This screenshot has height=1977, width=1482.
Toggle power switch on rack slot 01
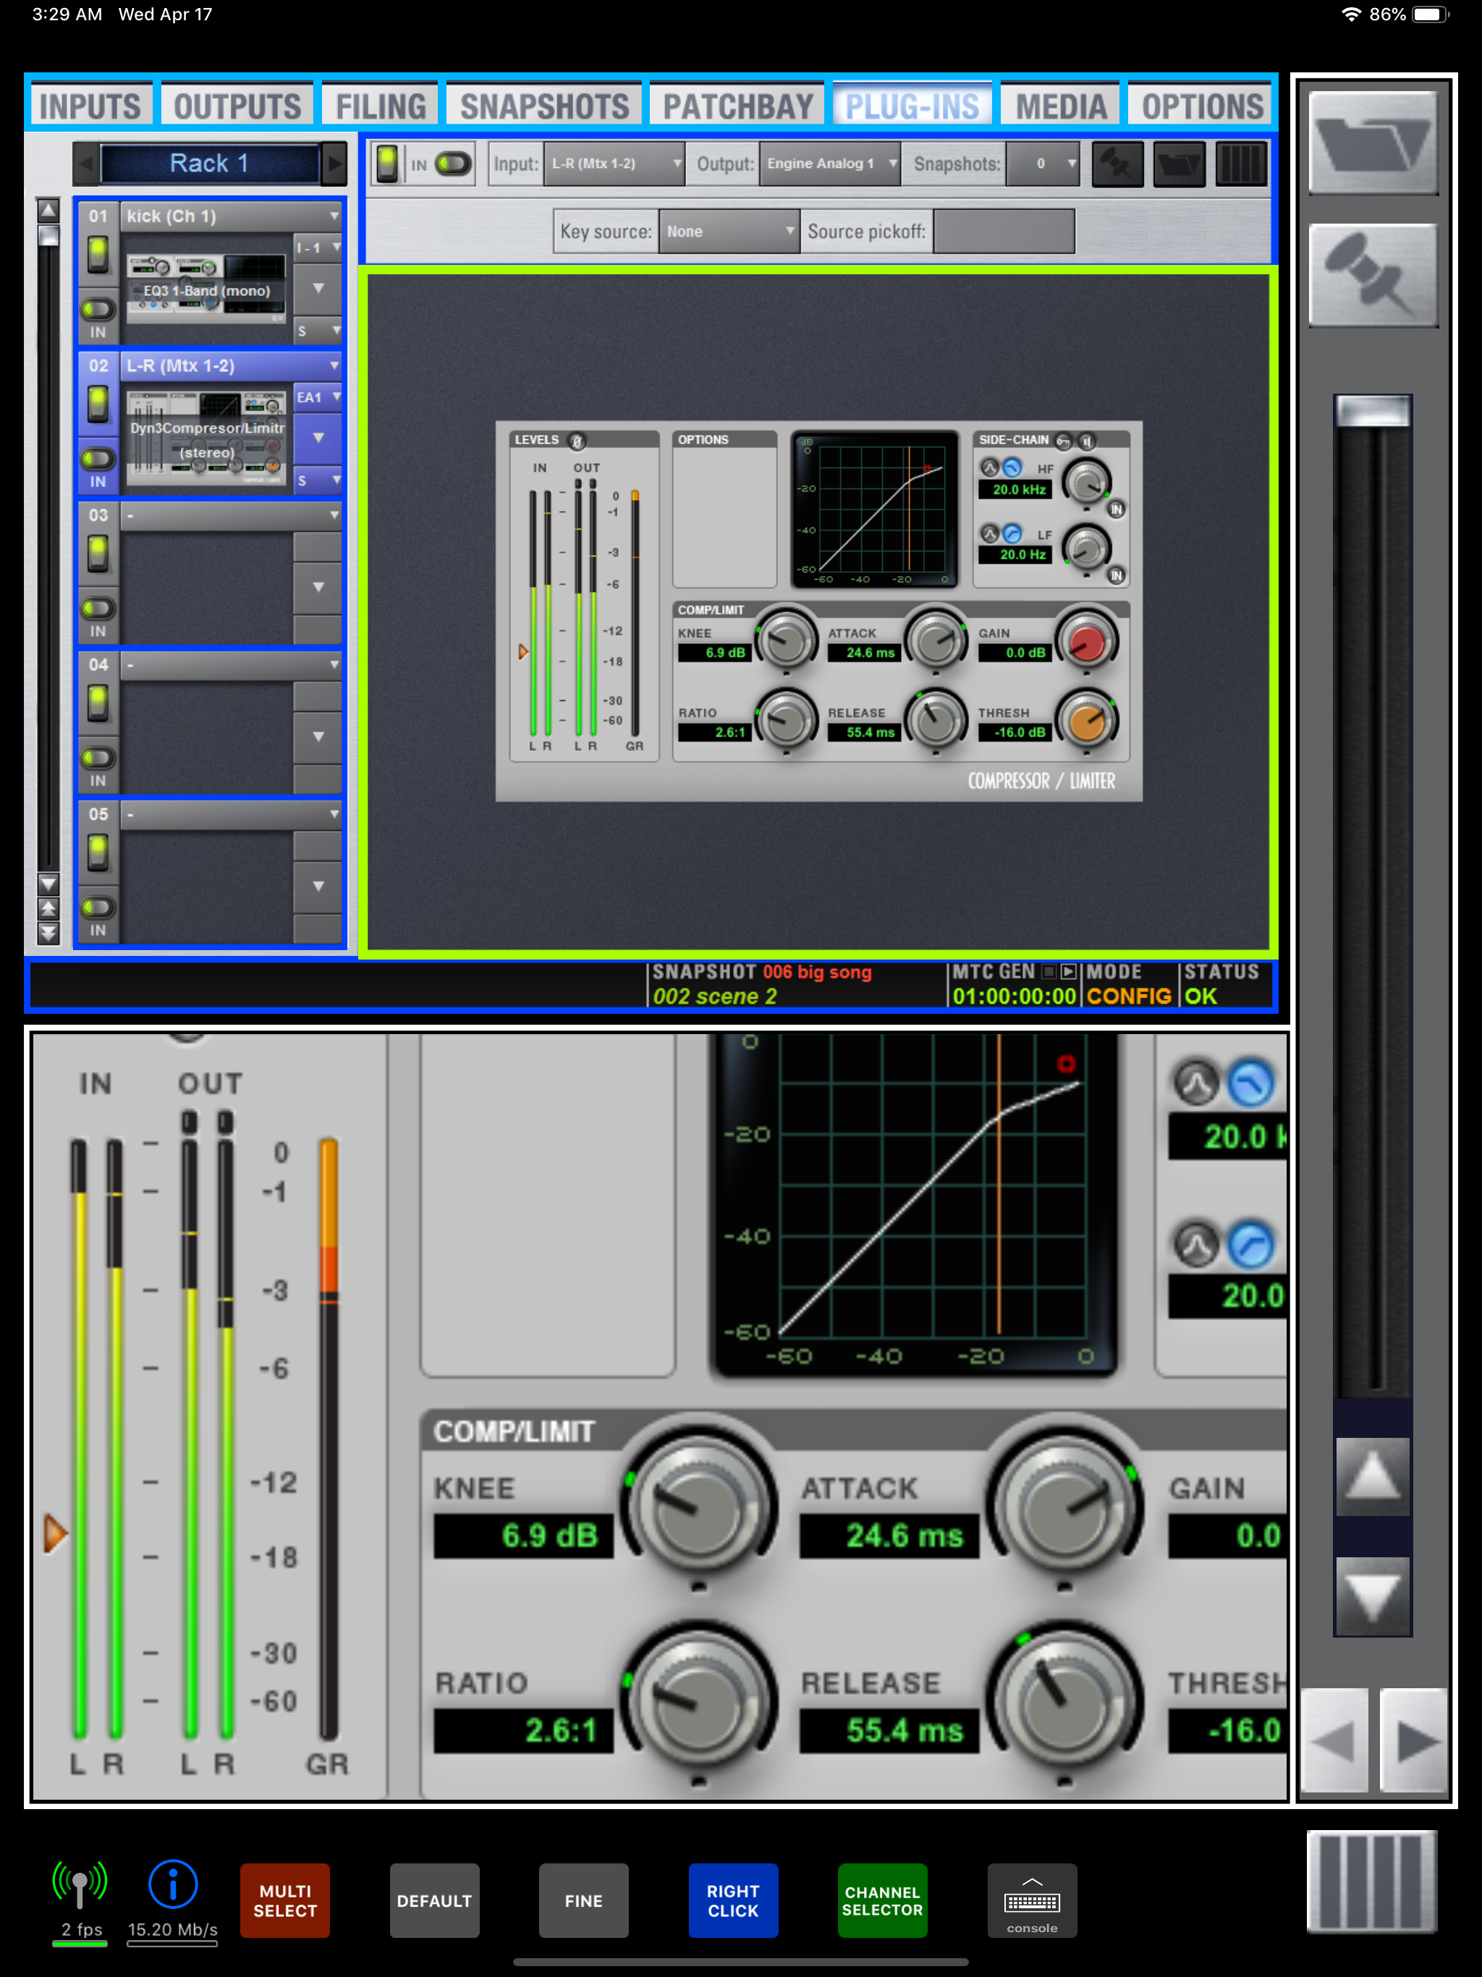pos(98,255)
